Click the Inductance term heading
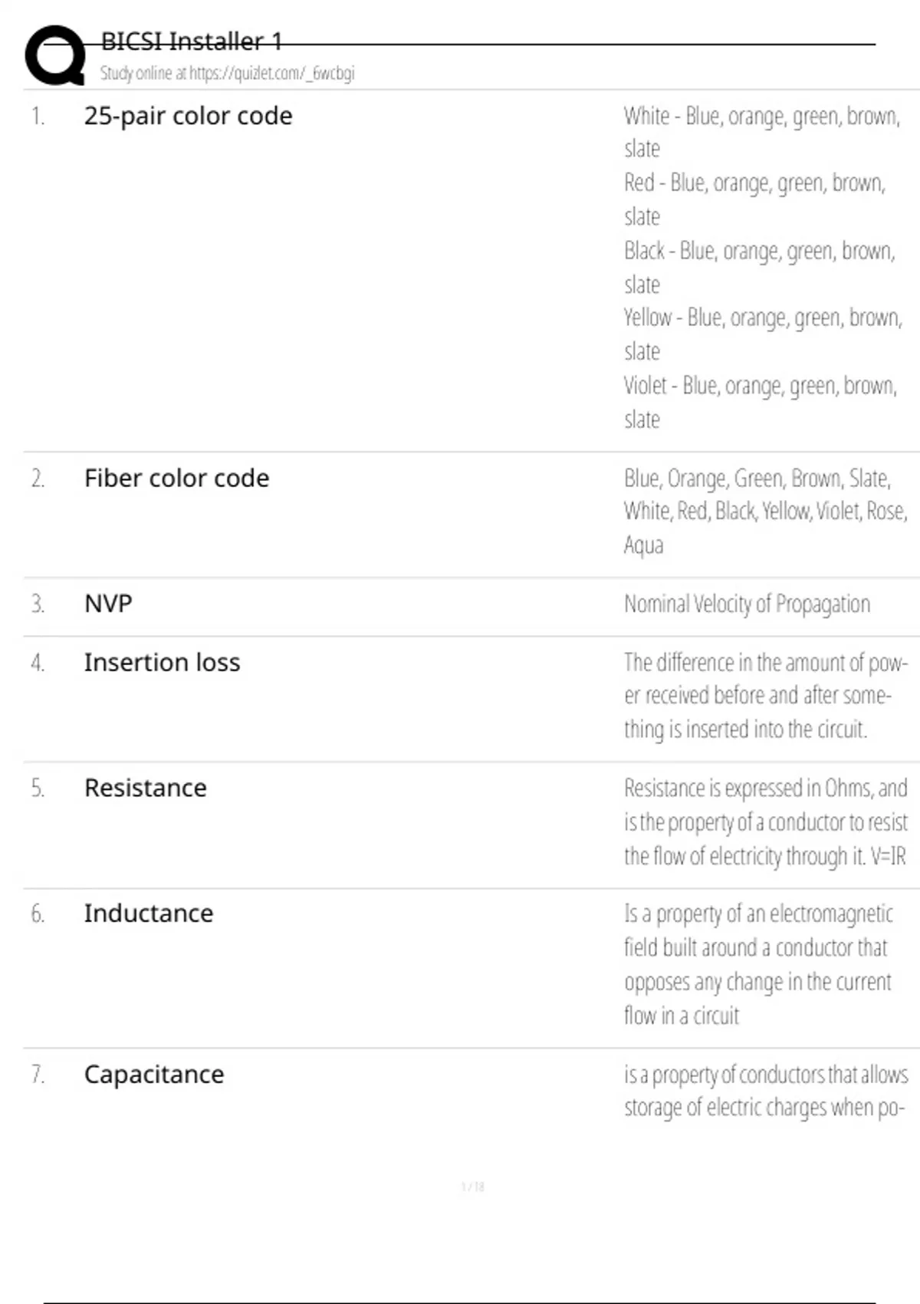The height and width of the screenshot is (1304, 920). [148, 914]
